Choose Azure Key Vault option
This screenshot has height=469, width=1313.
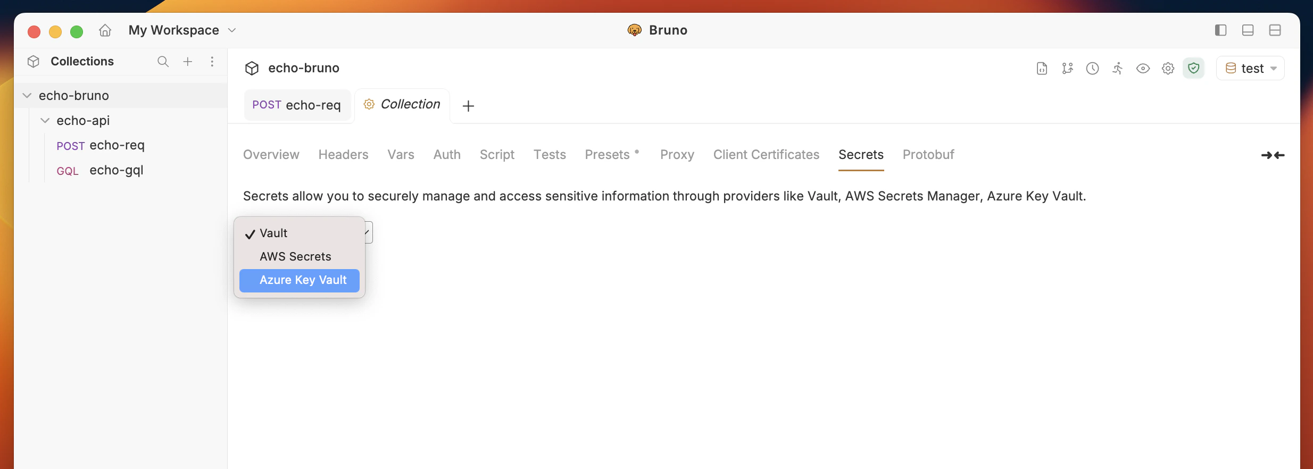tap(300, 280)
